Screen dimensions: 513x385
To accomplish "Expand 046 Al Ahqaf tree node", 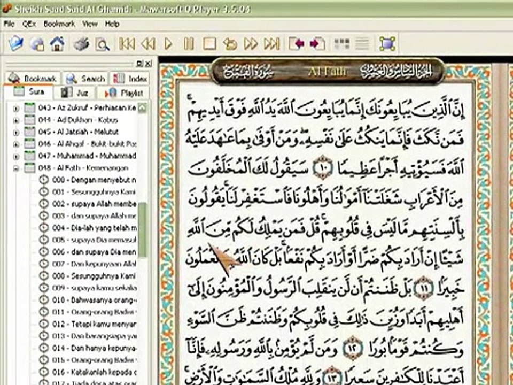I will pos(16,144).
